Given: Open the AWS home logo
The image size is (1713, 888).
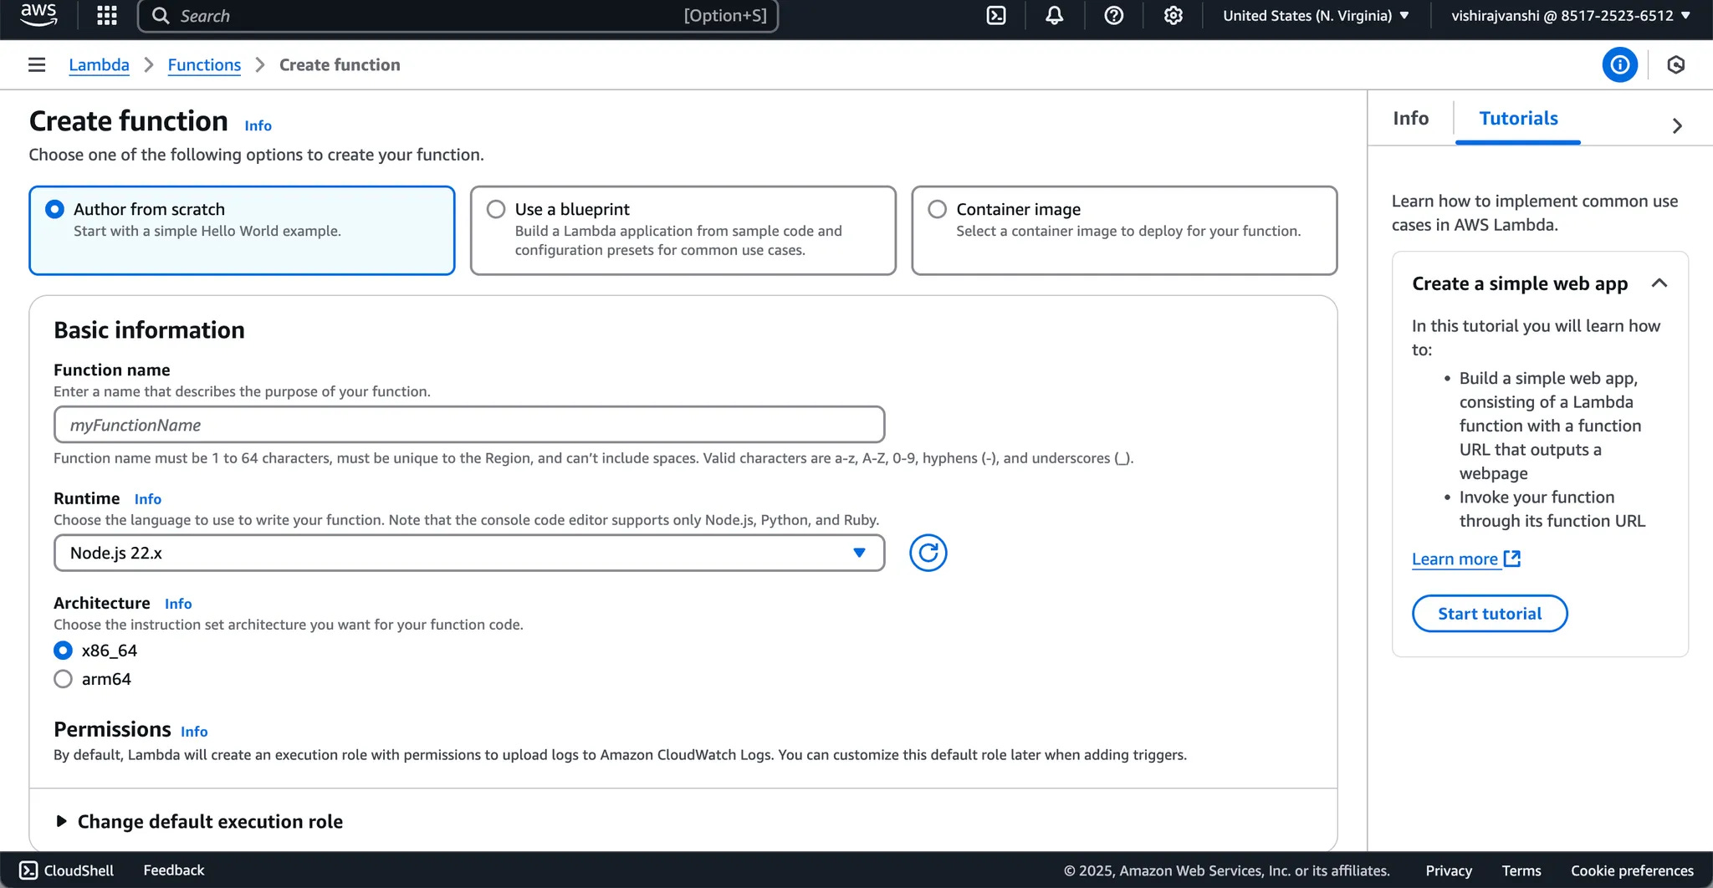Looking at the screenshot, I should (x=38, y=15).
